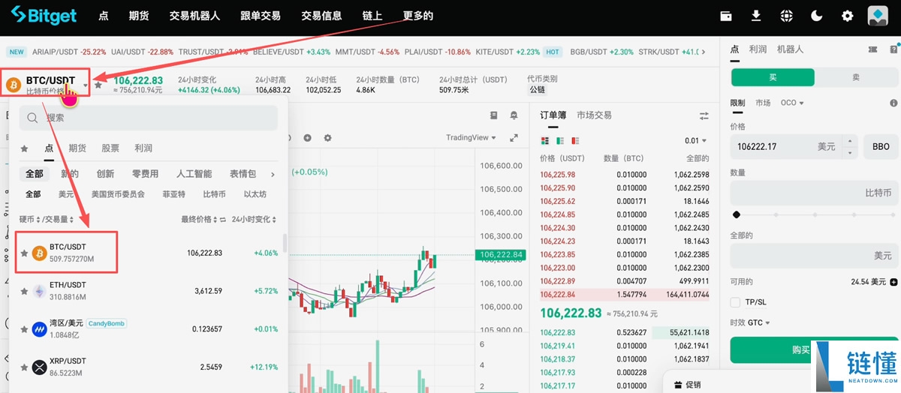Open the trade panel help icon

point(893,49)
